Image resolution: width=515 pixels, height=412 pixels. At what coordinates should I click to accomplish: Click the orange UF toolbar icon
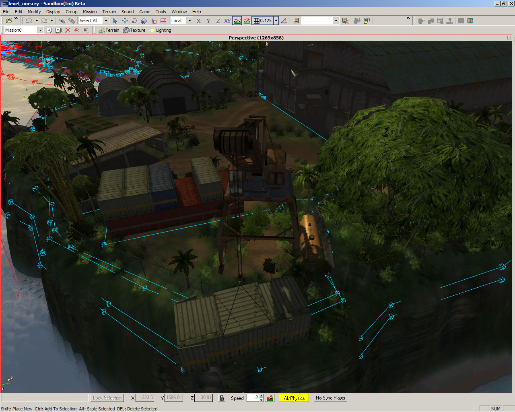pos(470,21)
